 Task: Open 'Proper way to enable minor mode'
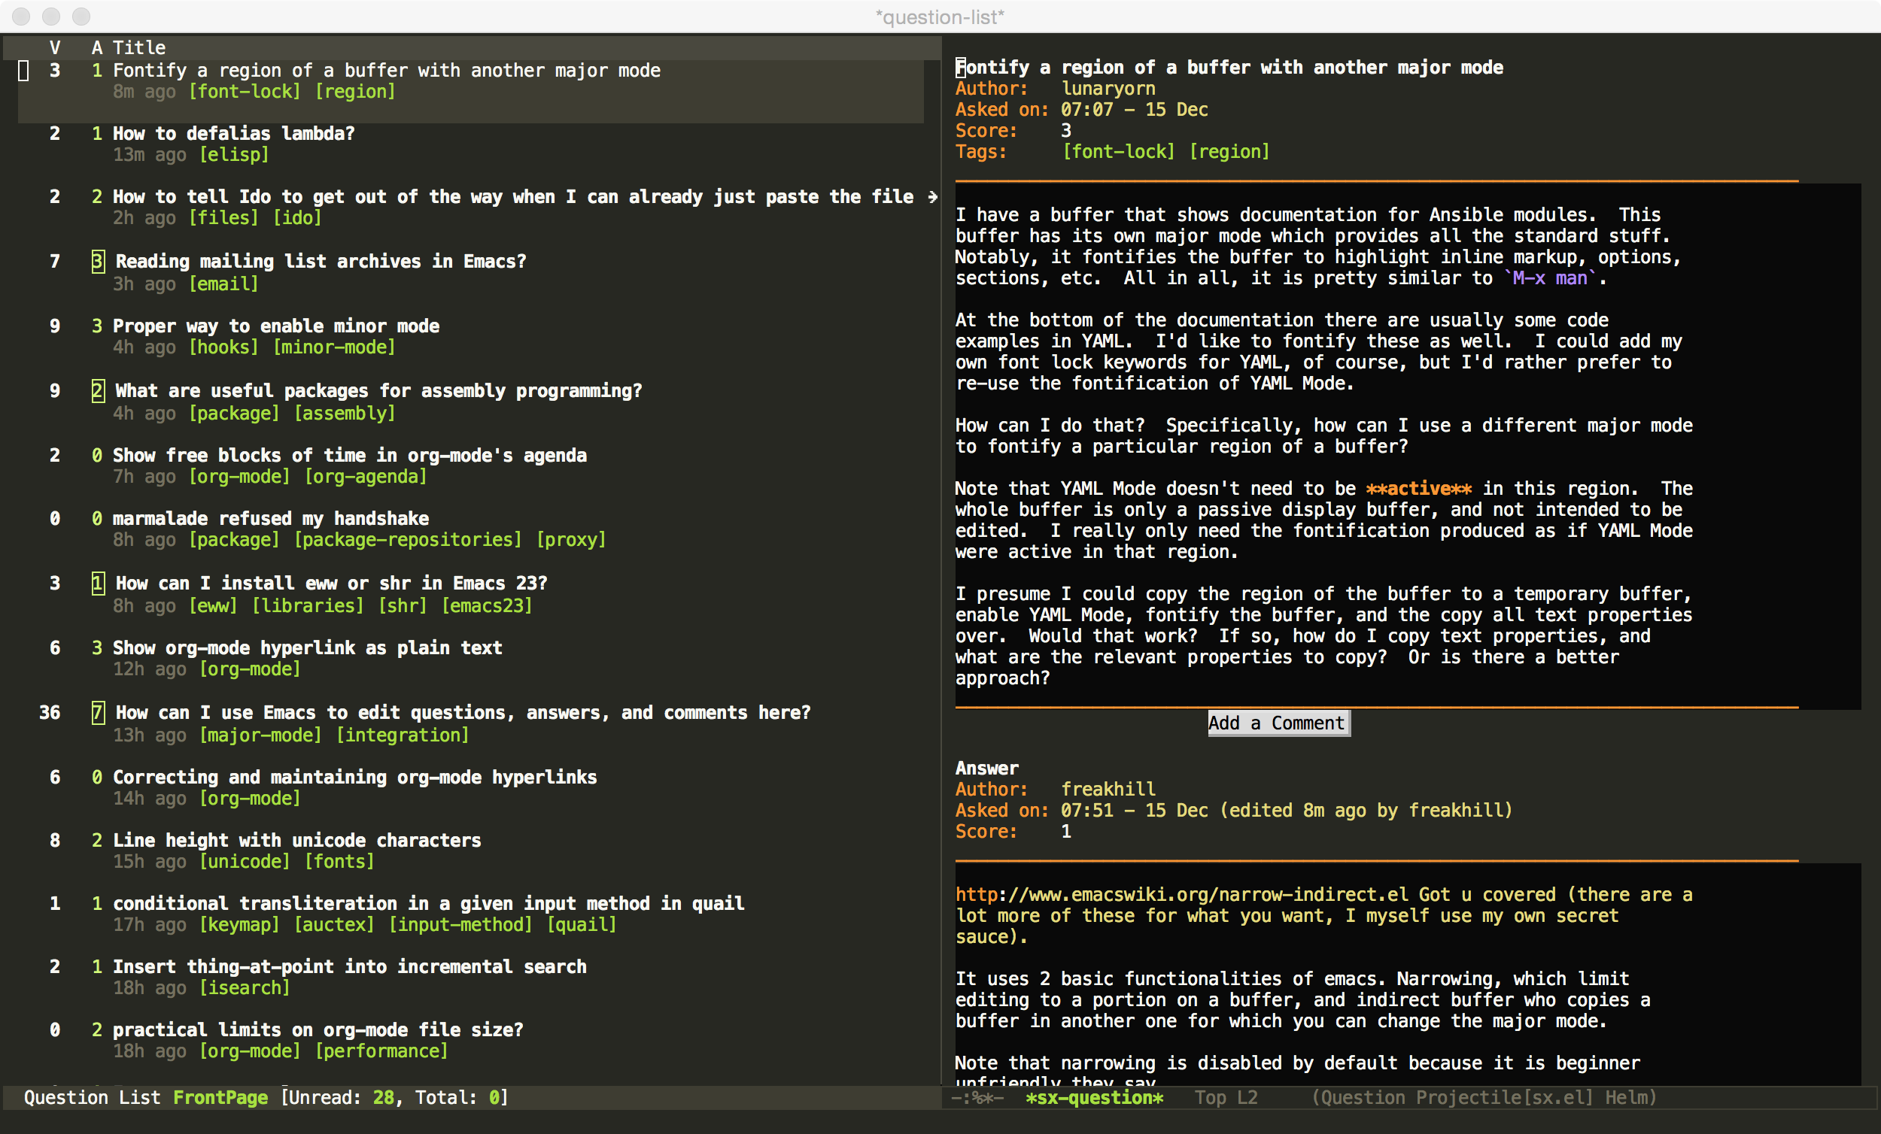[276, 326]
